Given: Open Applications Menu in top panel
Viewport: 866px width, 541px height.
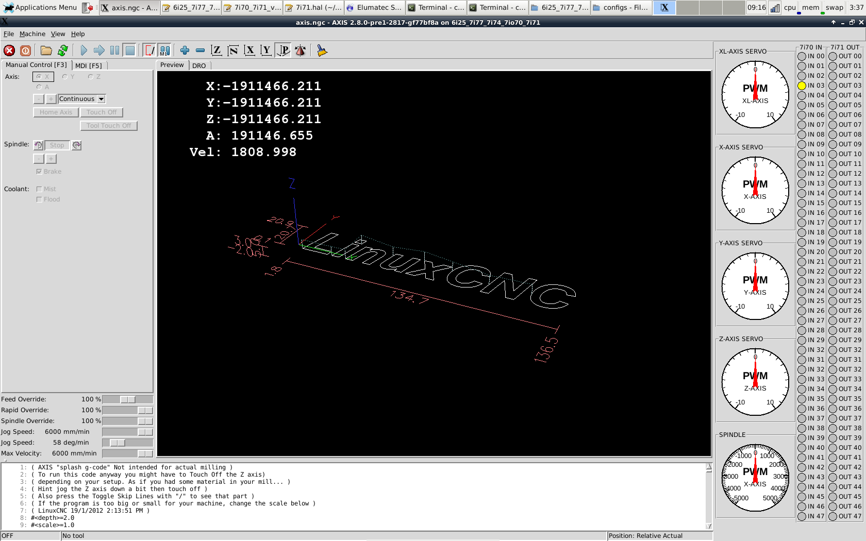Looking at the screenshot, I should click(40, 7).
